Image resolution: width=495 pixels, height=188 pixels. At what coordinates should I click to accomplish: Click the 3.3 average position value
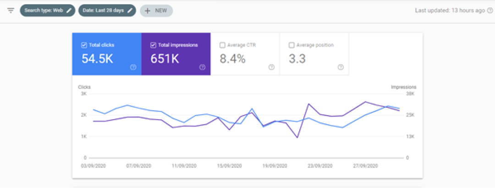tap(298, 59)
